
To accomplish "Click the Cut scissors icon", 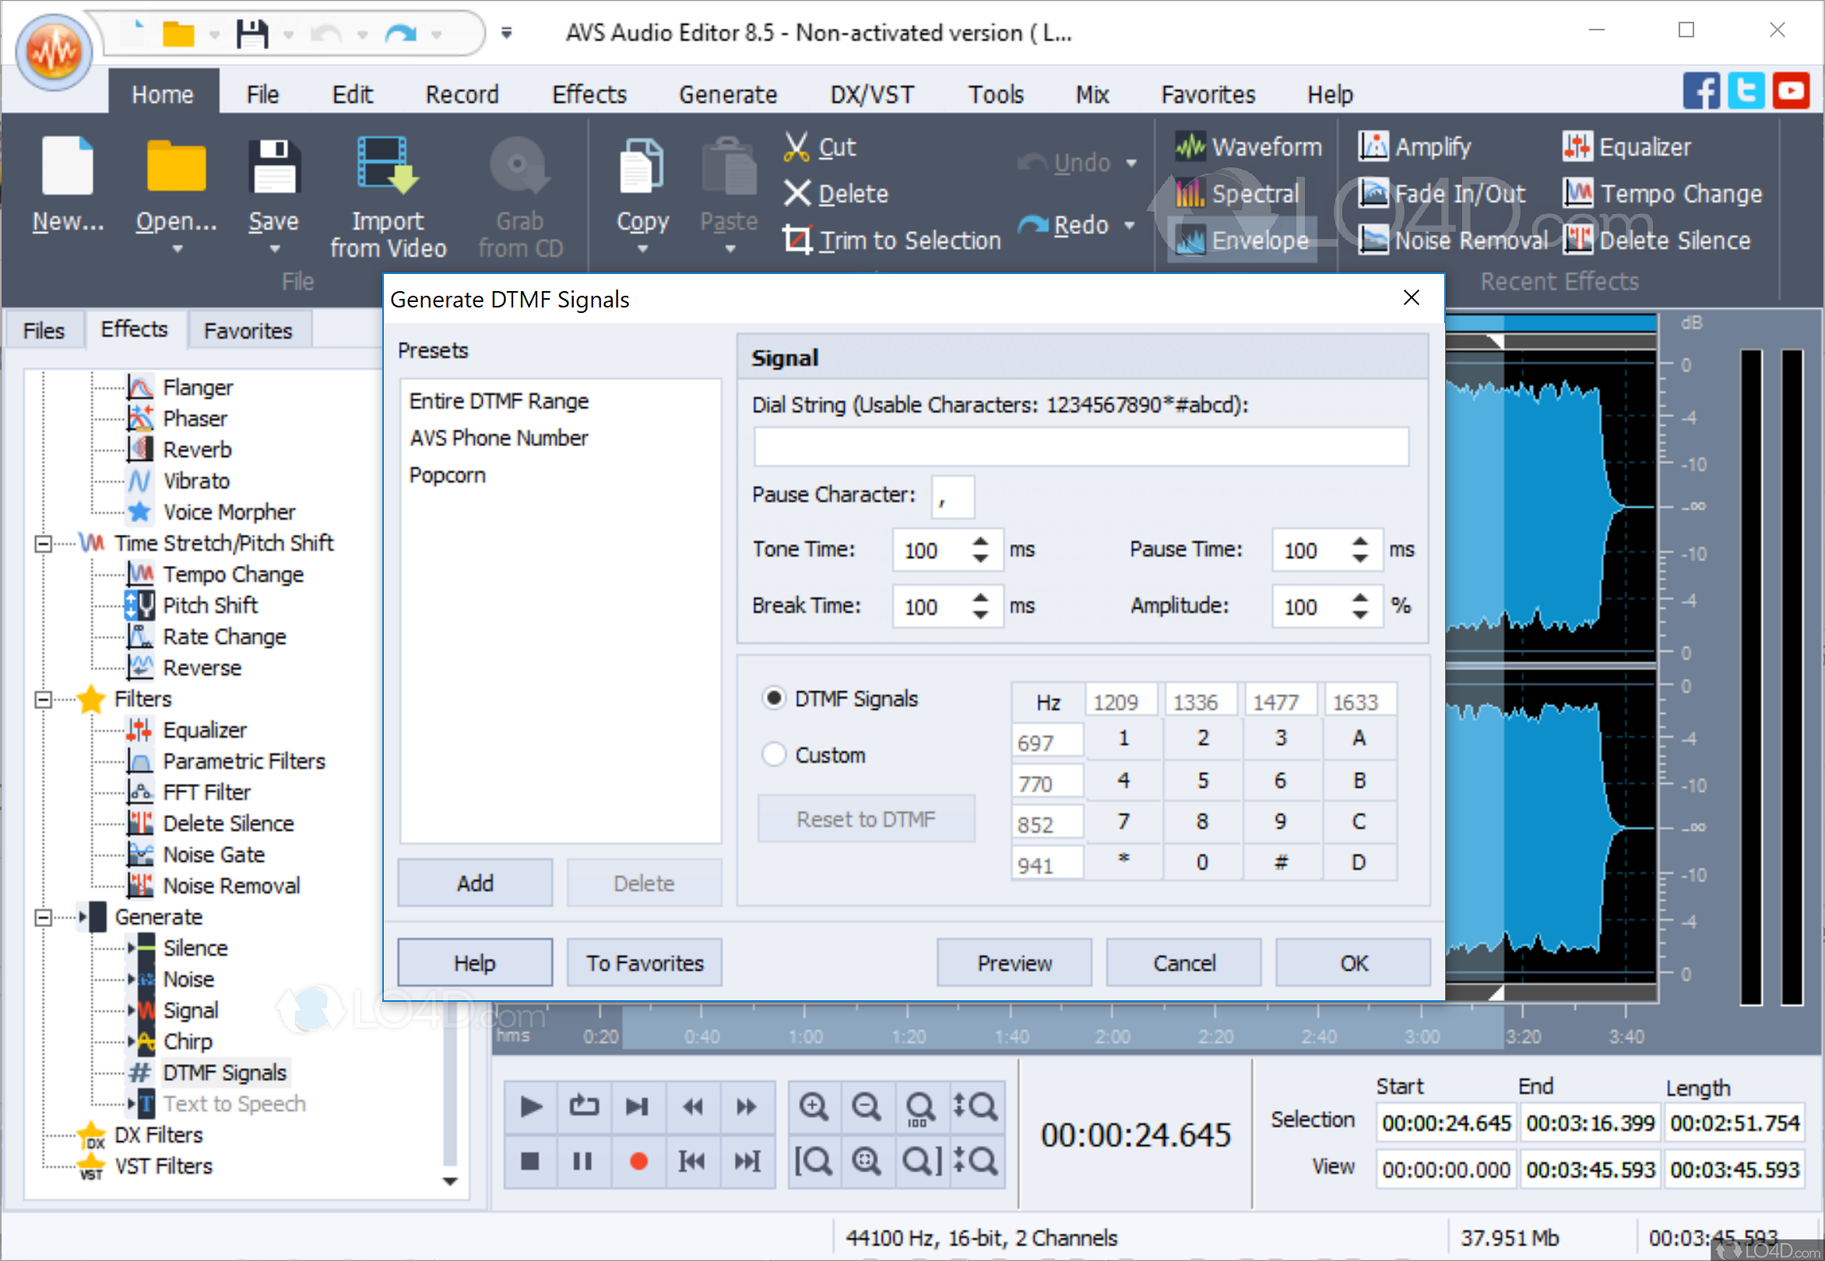I will (x=796, y=147).
